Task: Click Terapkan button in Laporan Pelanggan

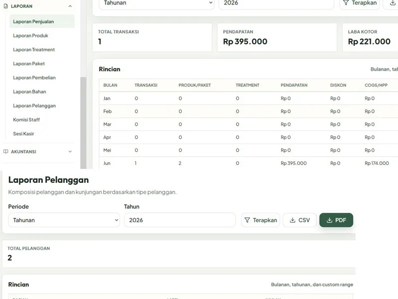Action: (x=261, y=220)
